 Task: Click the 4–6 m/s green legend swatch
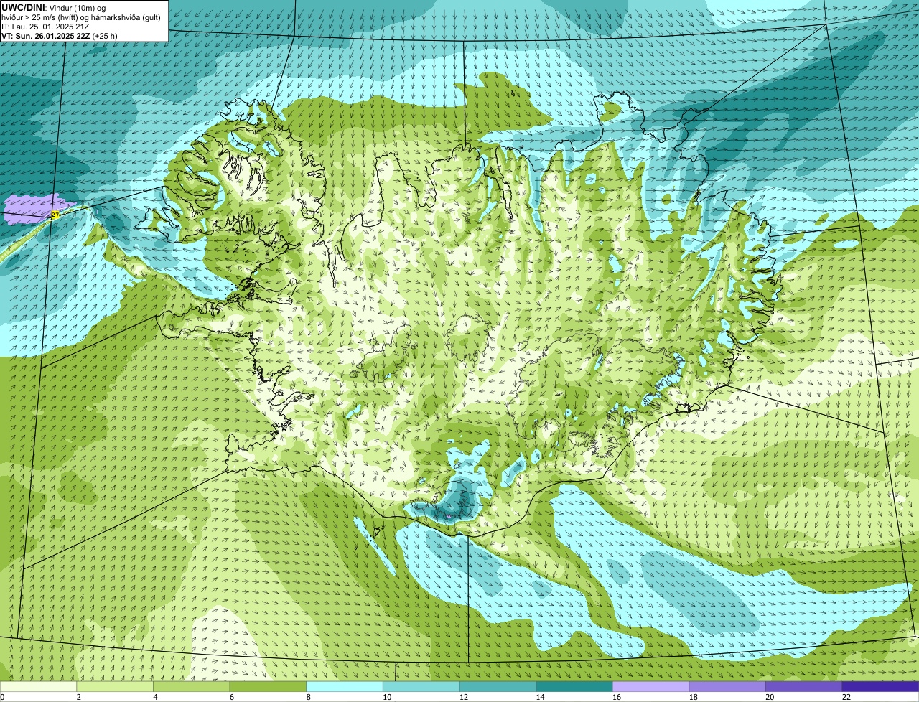coord(192,686)
